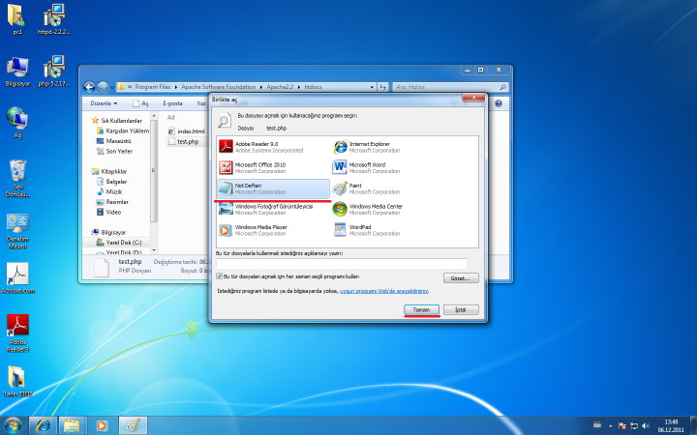Click the Aç toolbar button in Explorer
Screen dimensions: 697x435
[x=140, y=102]
